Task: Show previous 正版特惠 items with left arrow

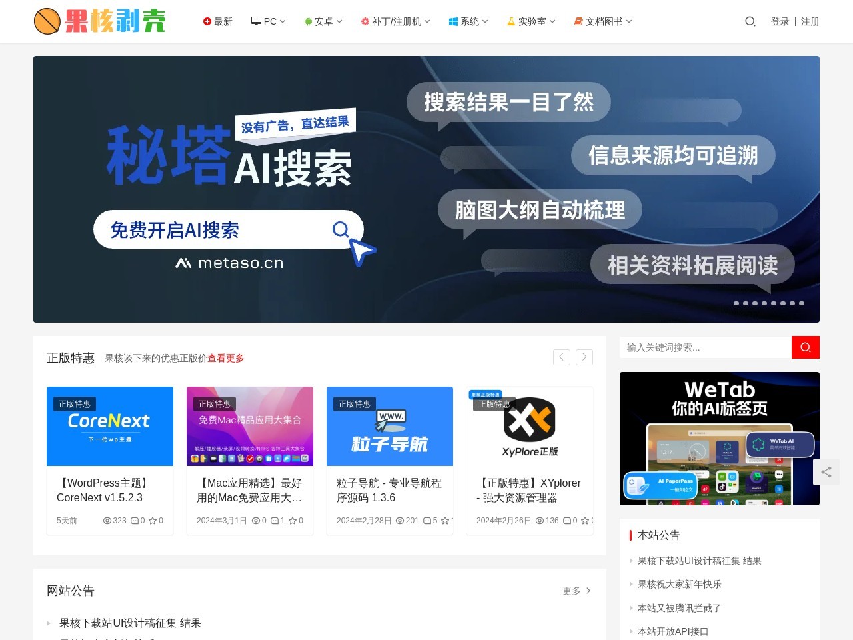Action: [561, 357]
